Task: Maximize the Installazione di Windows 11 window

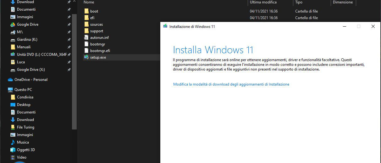Action: 359,26
